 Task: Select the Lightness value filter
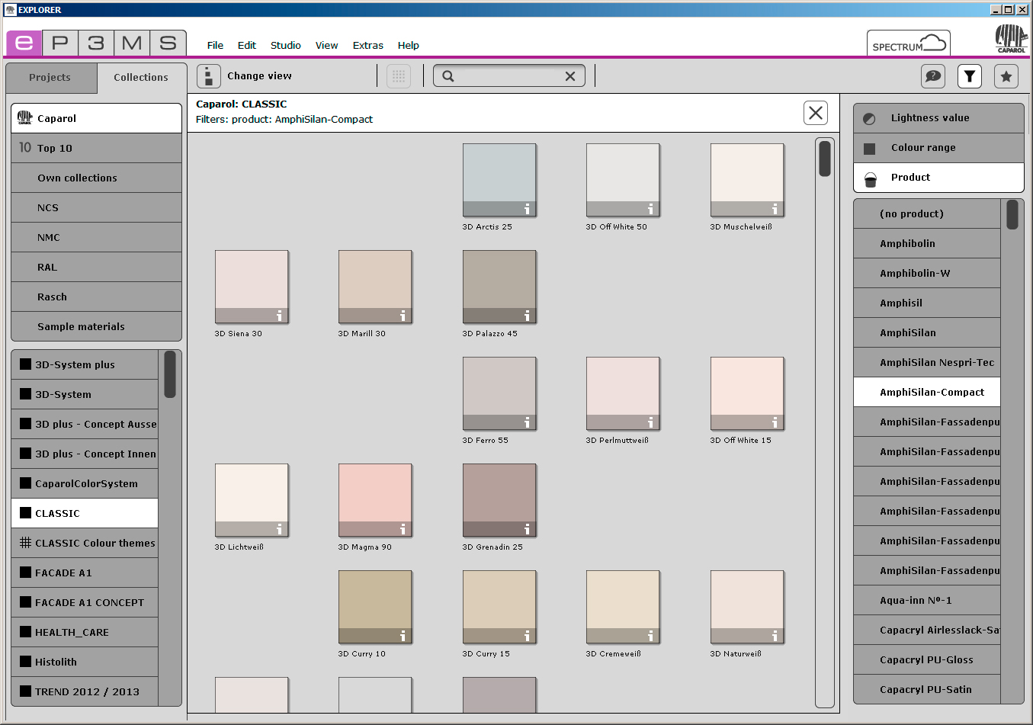938,118
